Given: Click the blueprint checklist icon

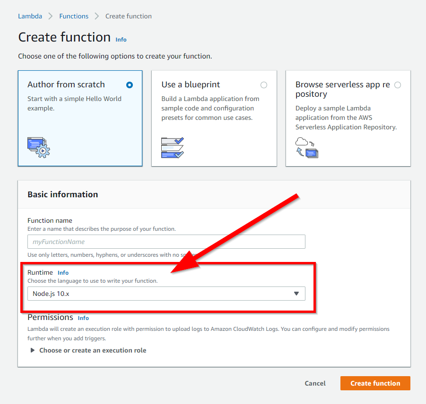Looking at the screenshot, I should coord(172,147).
